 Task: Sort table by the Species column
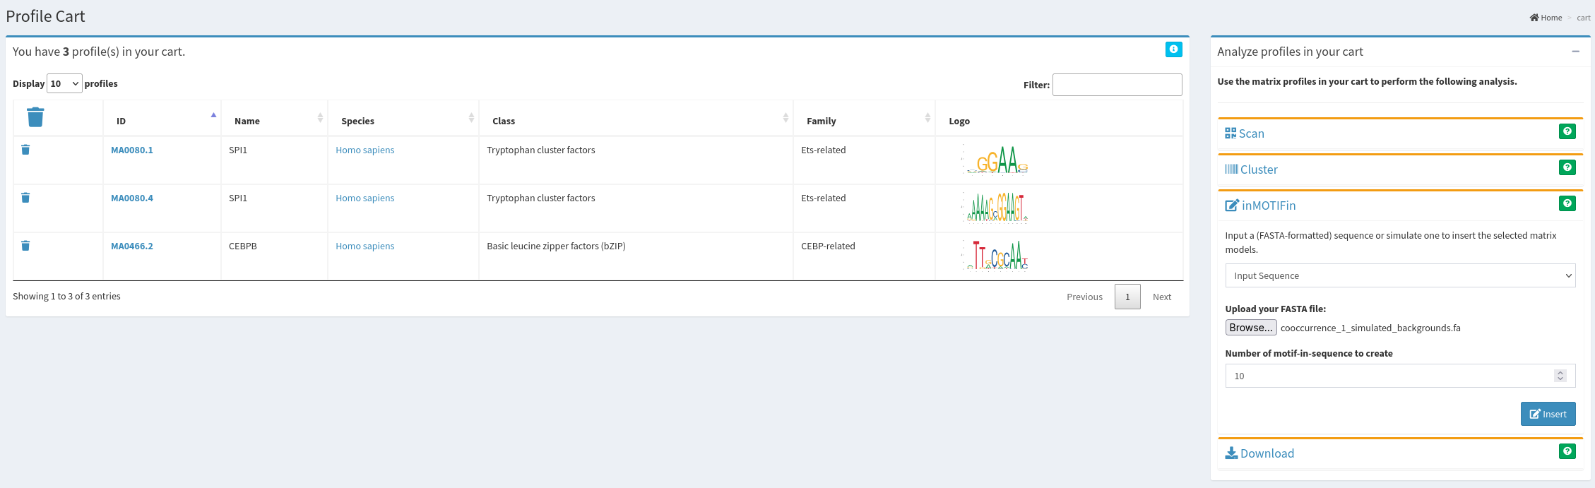[403, 121]
